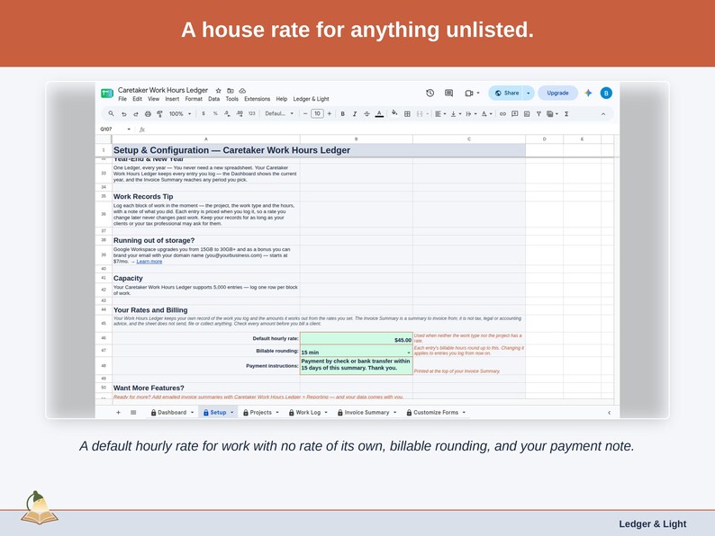Open the name box dropdown arrow

point(129,130)
